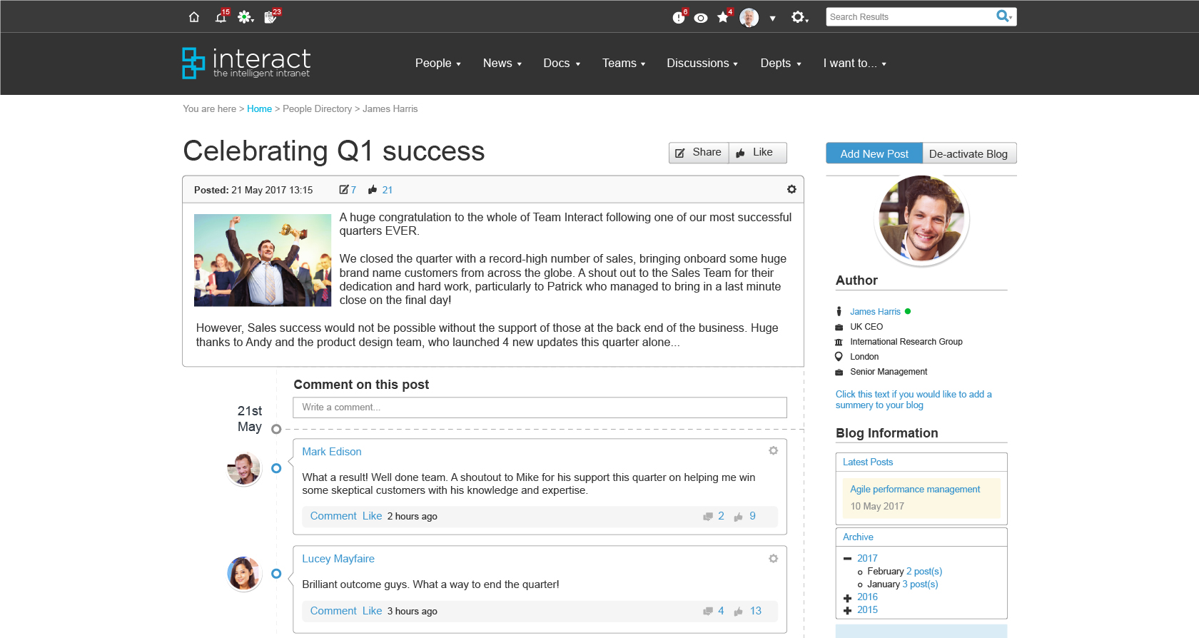Click Like under Lucey Mayfaire's comment

click(x=372, y=611)
